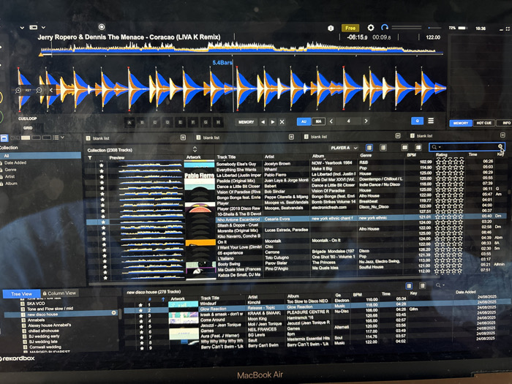Collapse waveform side panel with left arrow

pos(51,90)
